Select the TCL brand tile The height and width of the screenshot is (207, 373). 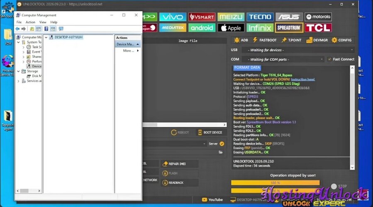point(318,28)
